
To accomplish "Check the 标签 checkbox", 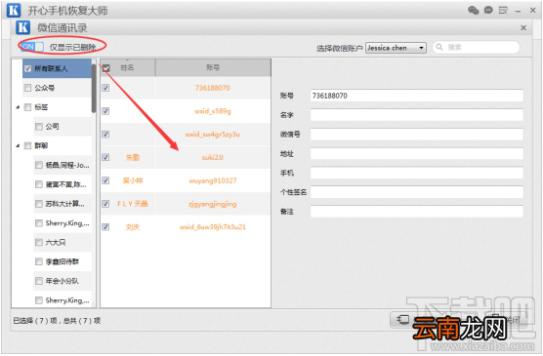I will pyautogui.click(x=27, y=107).
